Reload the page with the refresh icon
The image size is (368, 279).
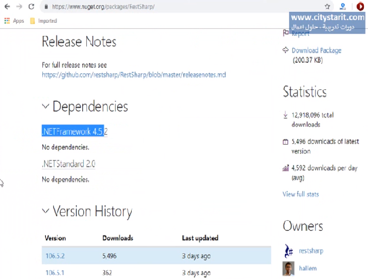31,6
